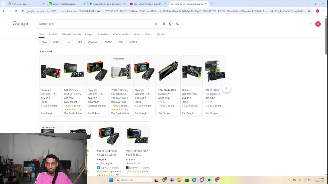Viewport: 328px width, 184px height.
Task: Clear the search query with the X icon
Action: 156,24
